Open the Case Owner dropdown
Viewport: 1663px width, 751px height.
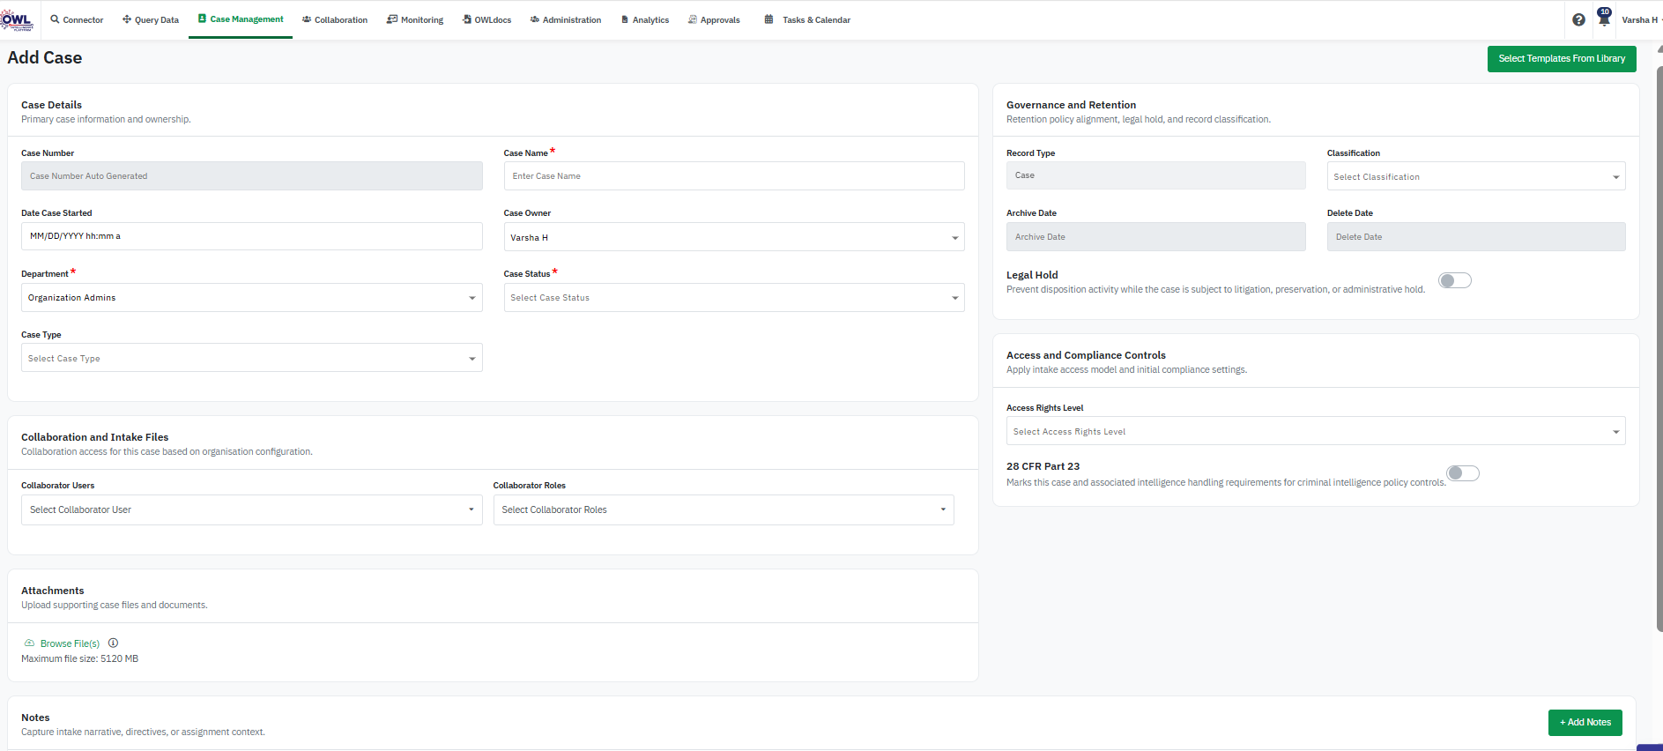click(x=734, y=237)
